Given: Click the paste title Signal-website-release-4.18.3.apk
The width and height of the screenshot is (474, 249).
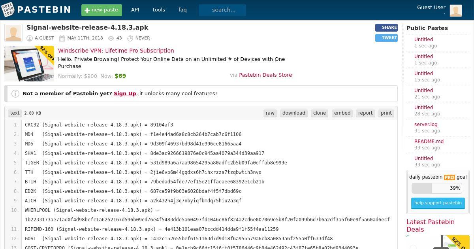Looking at the screenshot, I should (x=87, y=28).
